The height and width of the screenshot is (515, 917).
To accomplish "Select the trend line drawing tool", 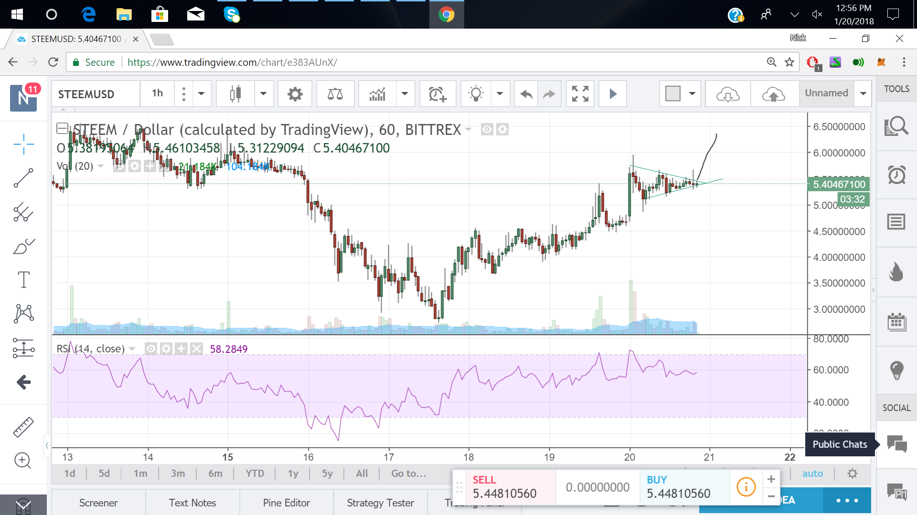I will coord(23,178).
